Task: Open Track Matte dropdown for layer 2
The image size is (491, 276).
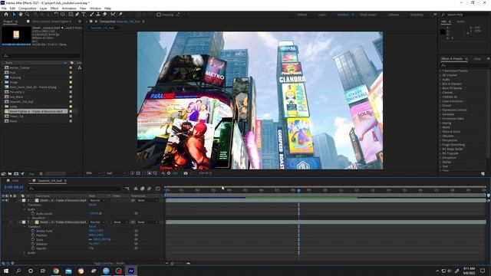Action: tap(120, 222)
